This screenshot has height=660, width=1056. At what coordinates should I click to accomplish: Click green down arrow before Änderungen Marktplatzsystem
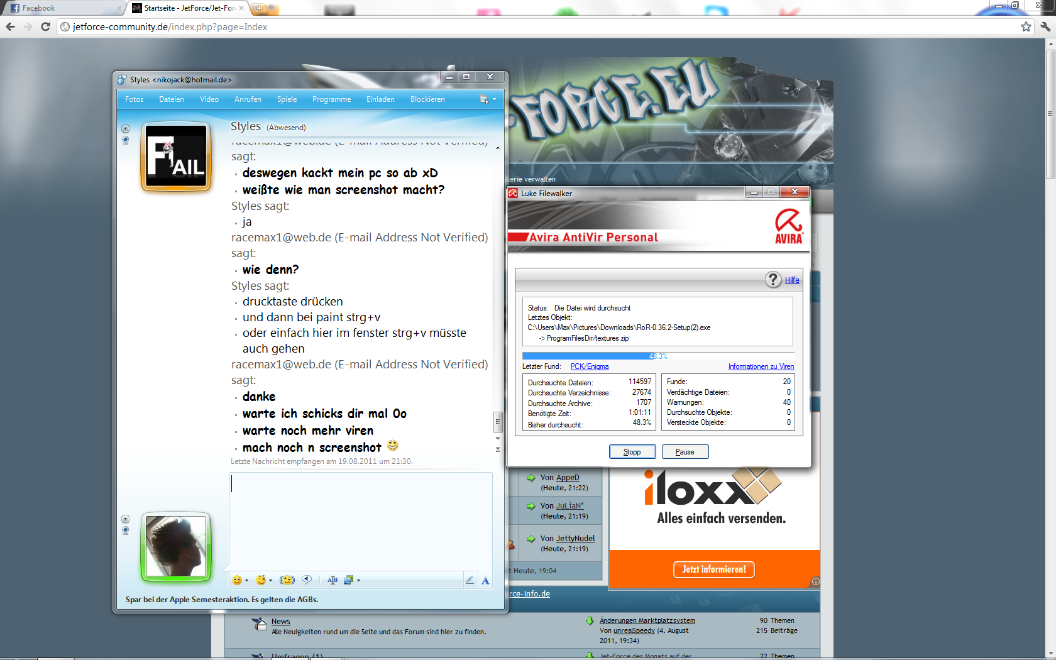coord(590,620)
